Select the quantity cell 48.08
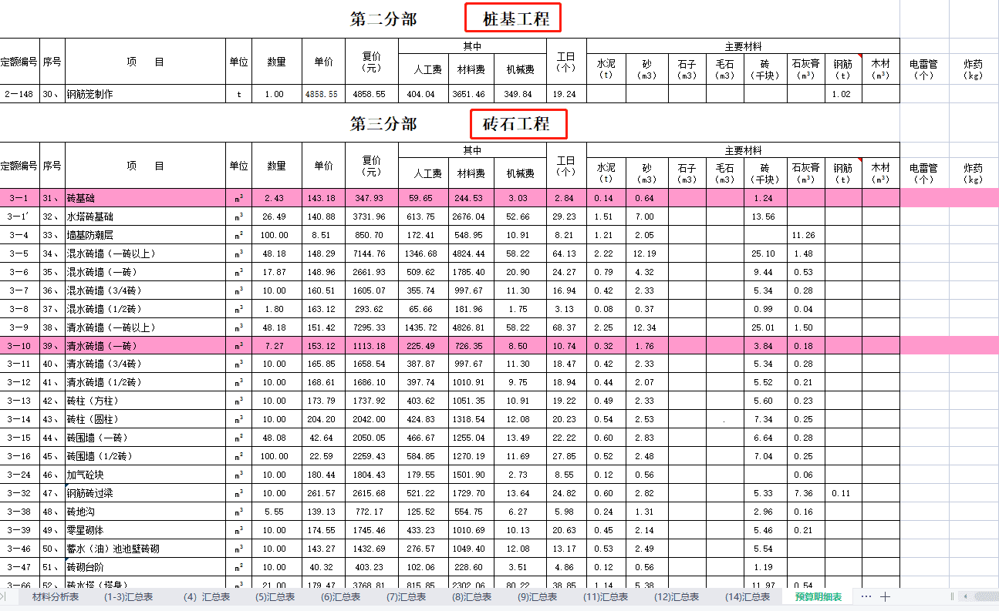The image size is (999, 611). 276,438
